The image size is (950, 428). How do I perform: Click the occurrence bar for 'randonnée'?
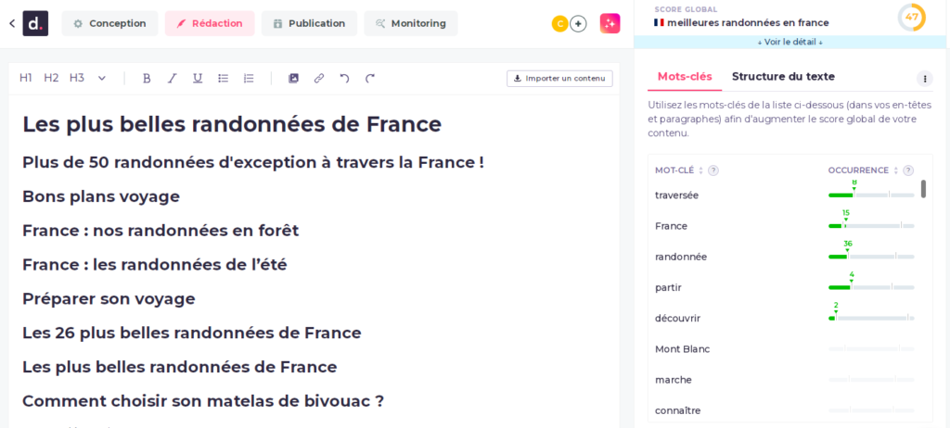870,257
